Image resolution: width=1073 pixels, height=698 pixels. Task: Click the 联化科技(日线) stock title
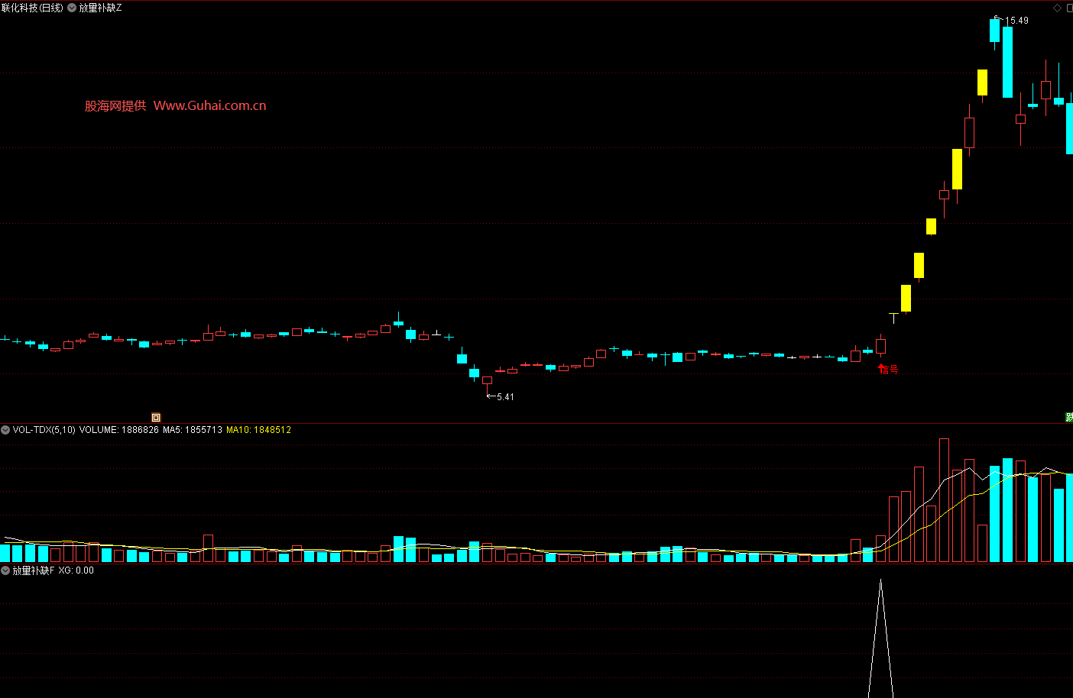coord(32,8)
